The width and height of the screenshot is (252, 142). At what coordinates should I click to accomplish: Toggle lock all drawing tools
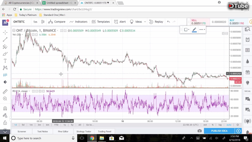click(5, 123)
